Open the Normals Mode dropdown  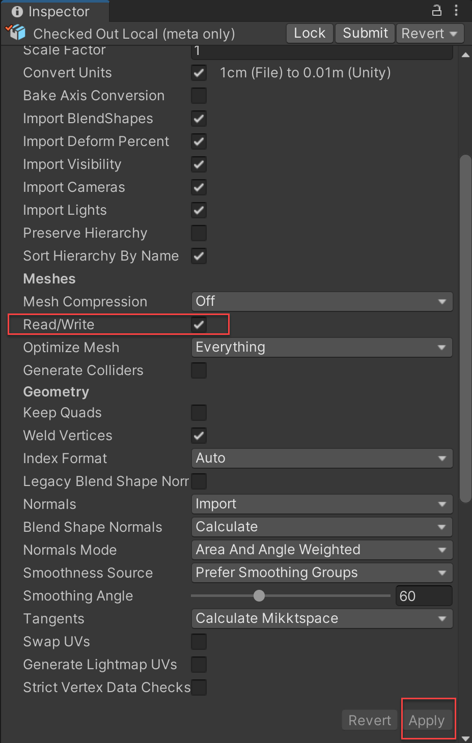click(322, 550)
